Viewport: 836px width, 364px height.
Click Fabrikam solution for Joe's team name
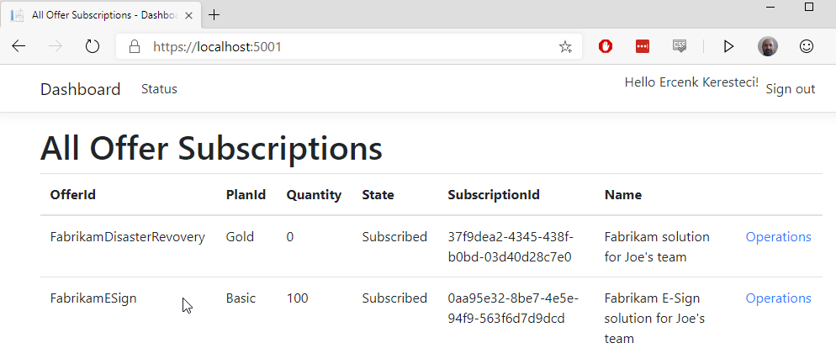[657, 247]
